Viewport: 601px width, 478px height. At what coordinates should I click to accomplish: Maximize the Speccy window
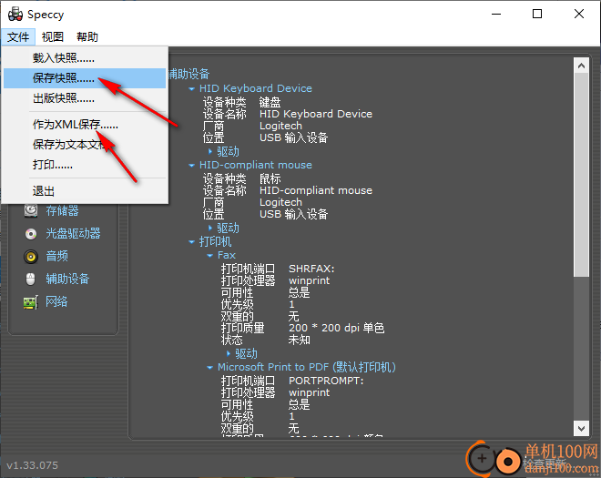tap(537, 15)
